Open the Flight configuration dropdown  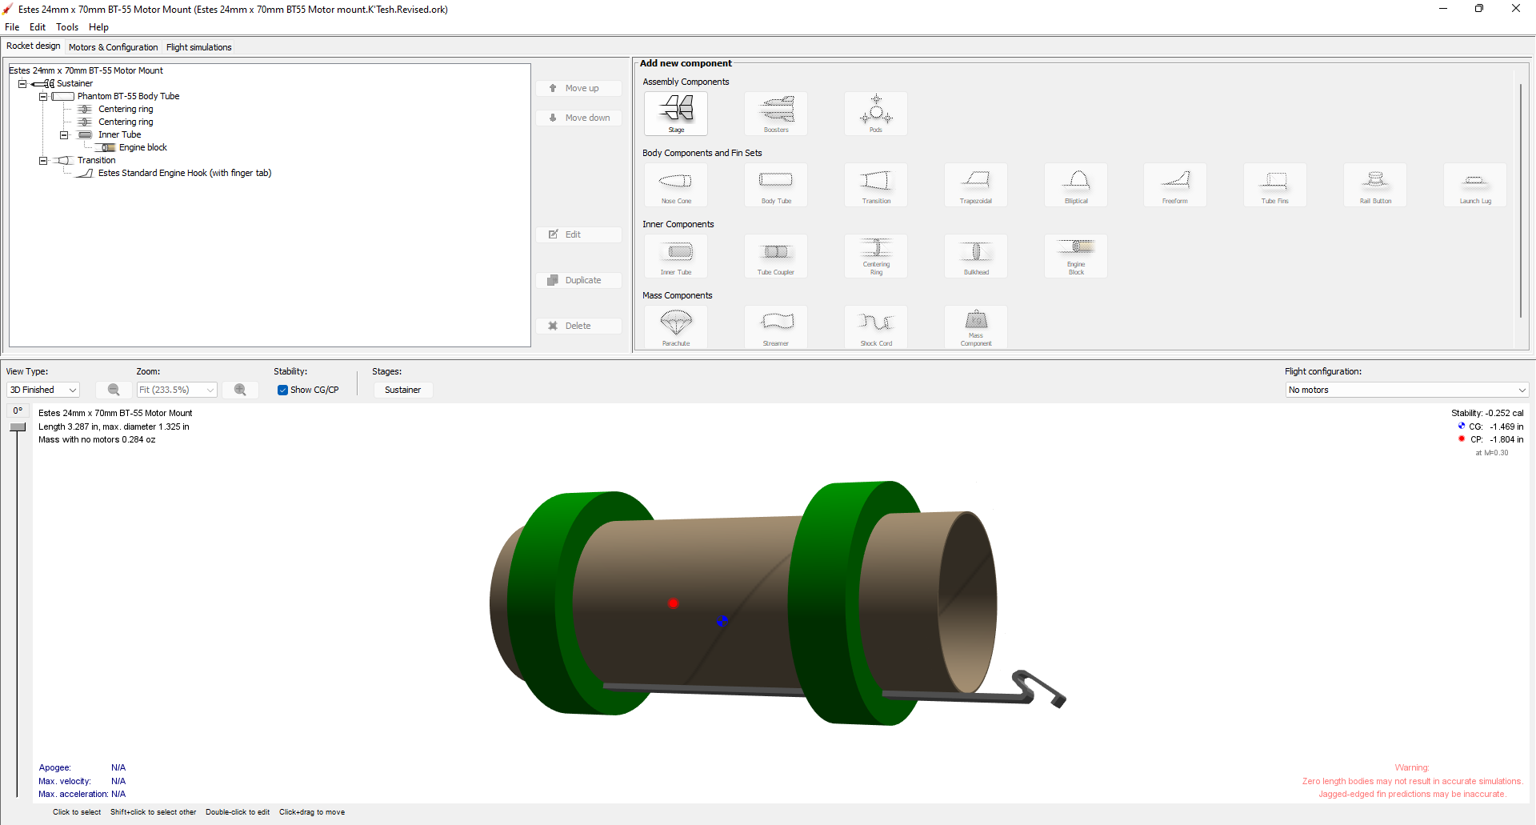coord(1407,390)
